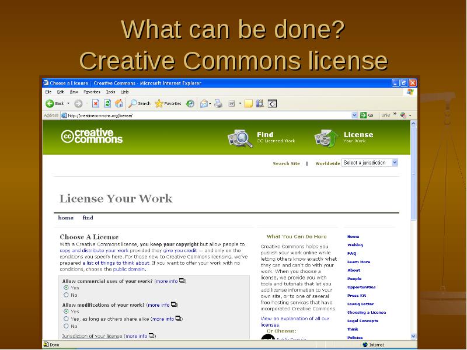Click the scrollbar up arrow
This screenshot has width=467, height=350.
coord(413,124)
